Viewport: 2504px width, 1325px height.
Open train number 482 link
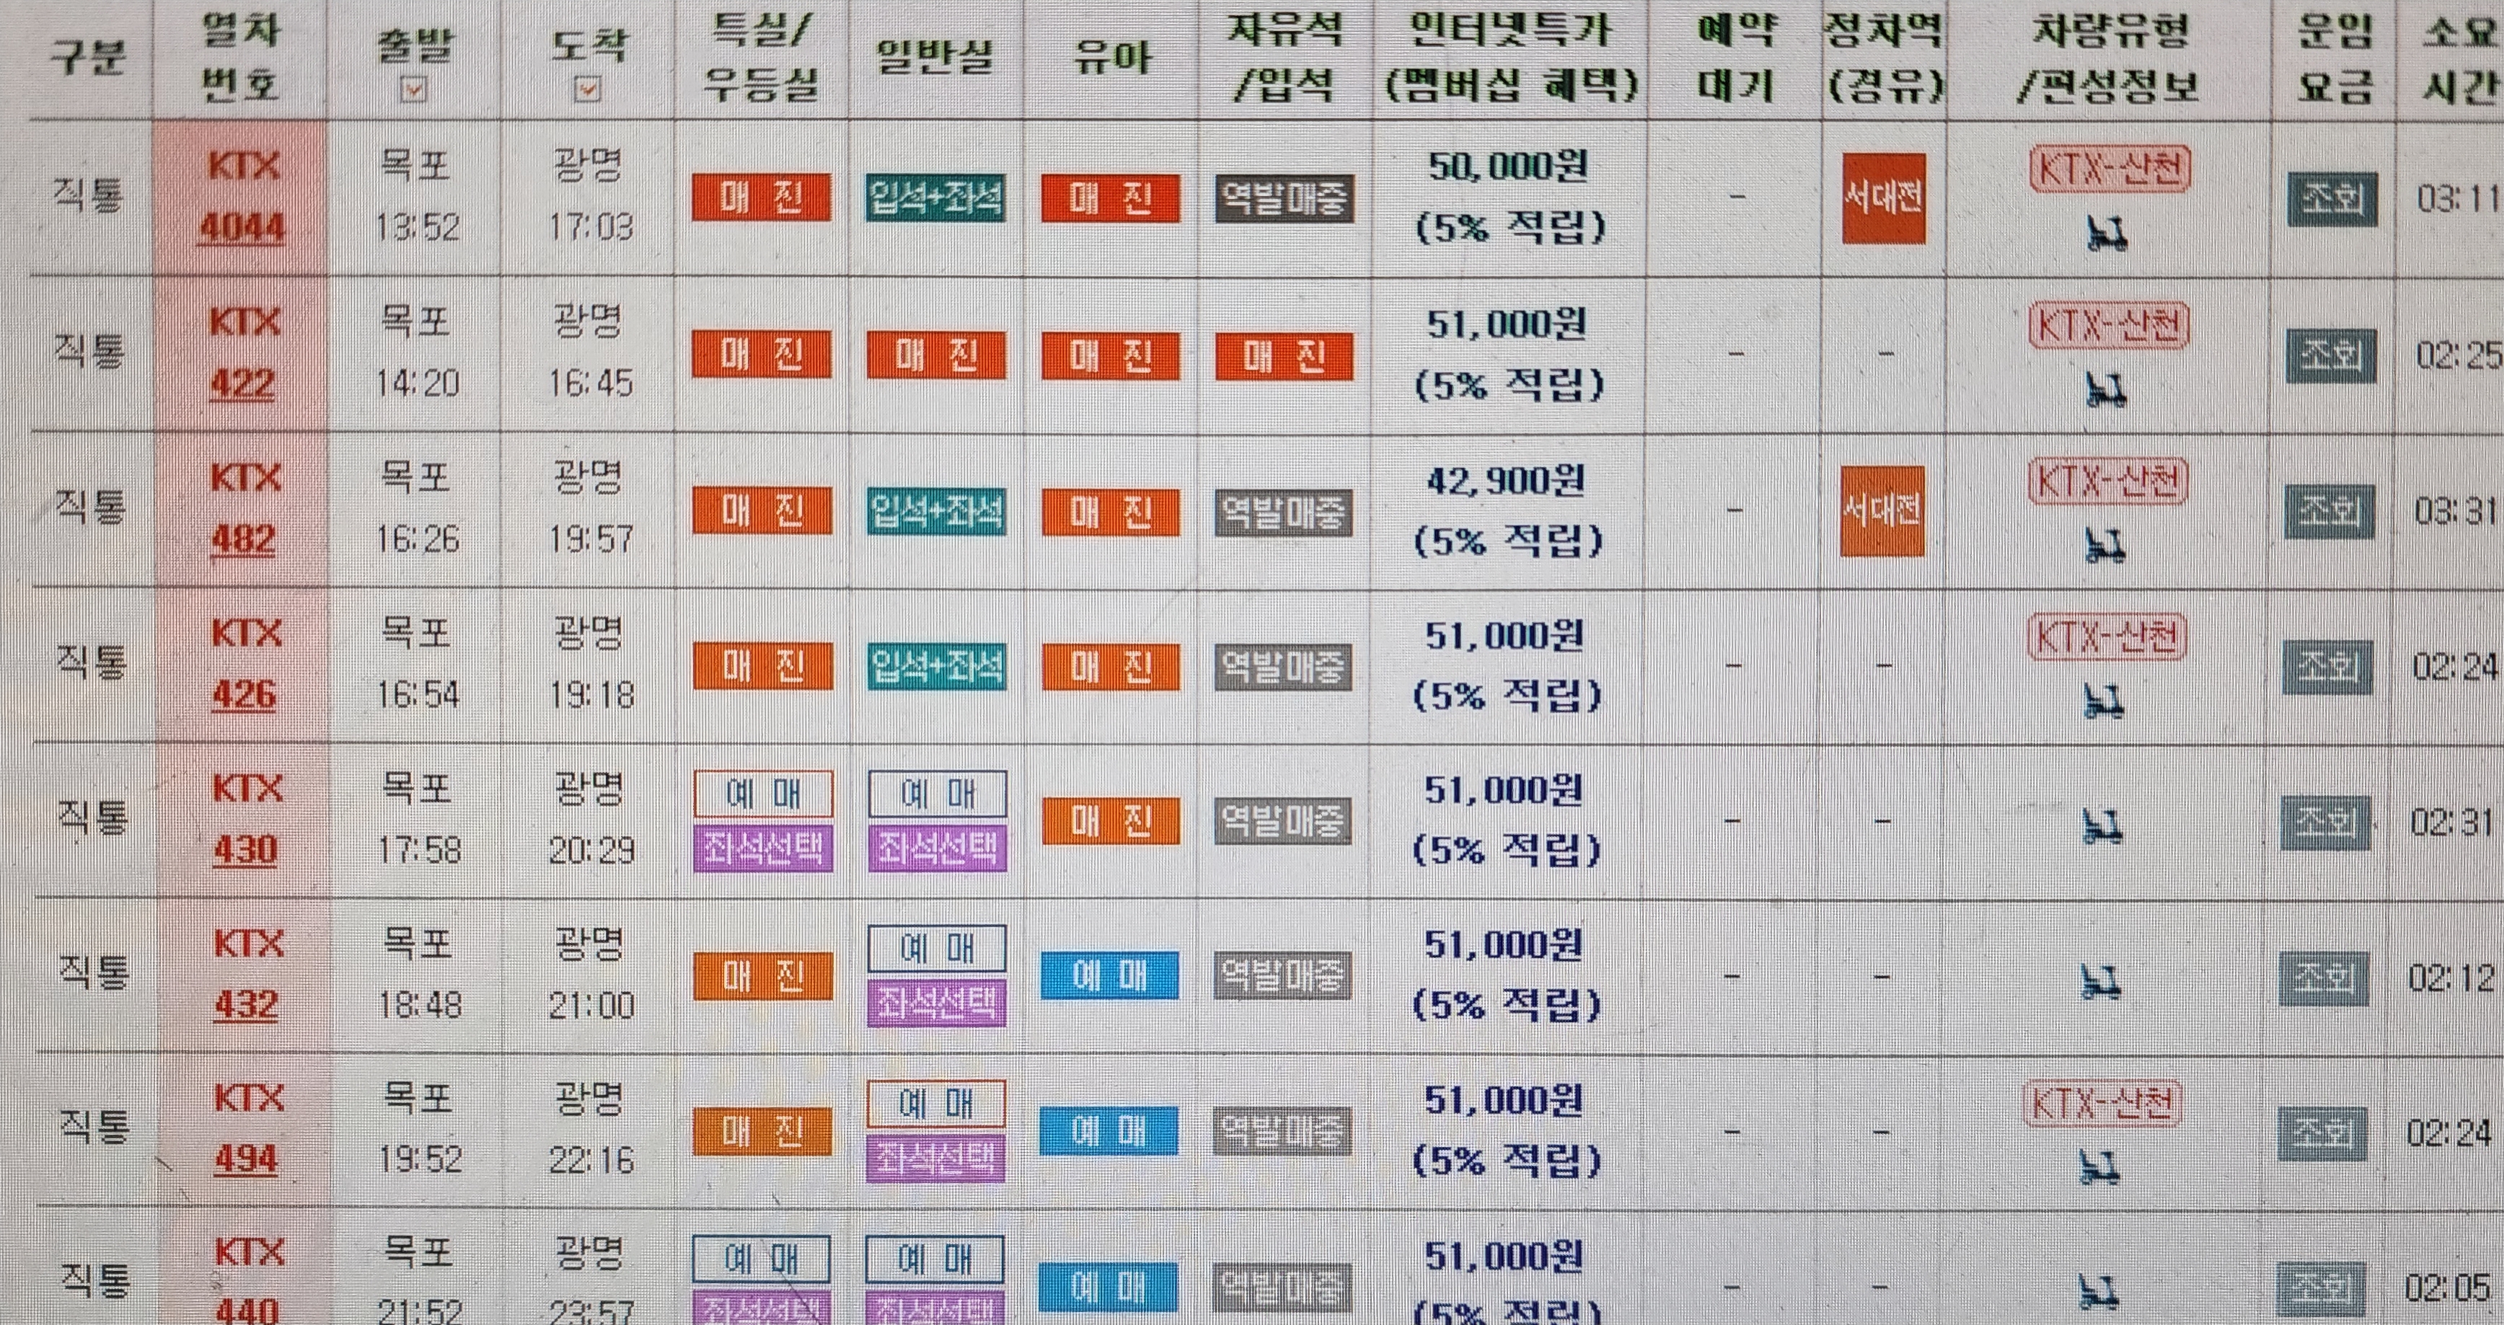point(244,539)
